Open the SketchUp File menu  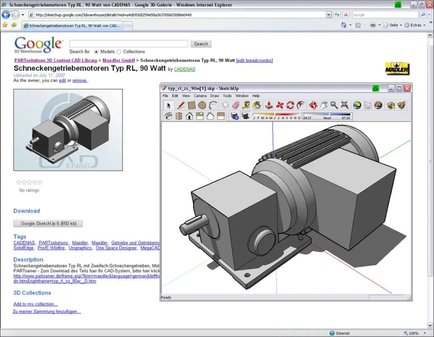165,96
